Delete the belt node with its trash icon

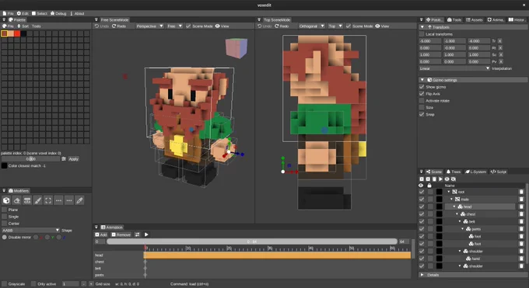[521, 221]
